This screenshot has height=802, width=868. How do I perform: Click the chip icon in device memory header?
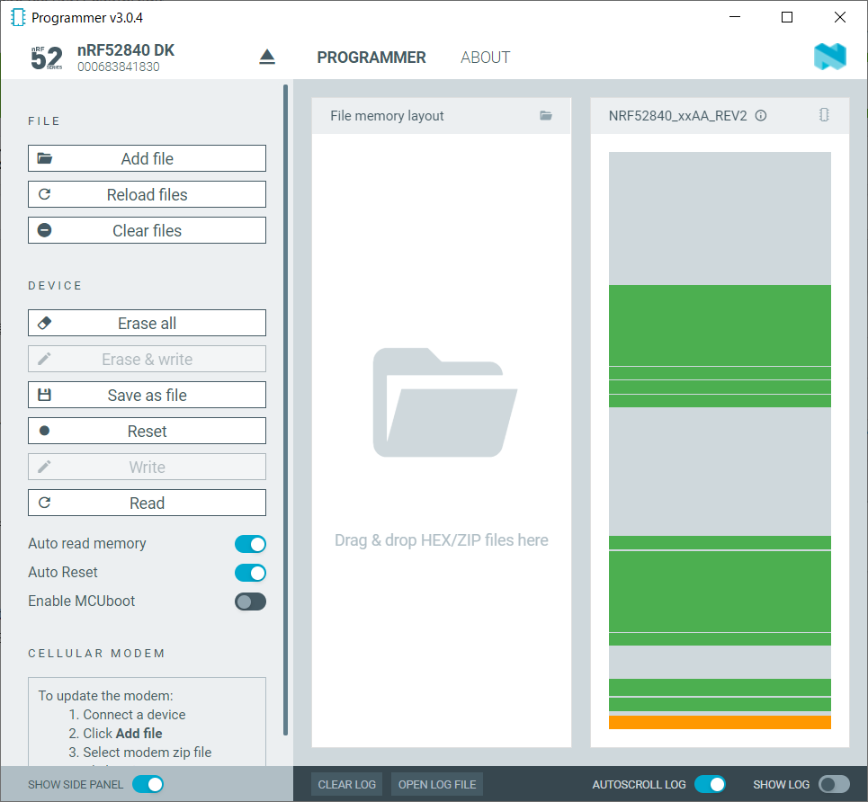824,114
